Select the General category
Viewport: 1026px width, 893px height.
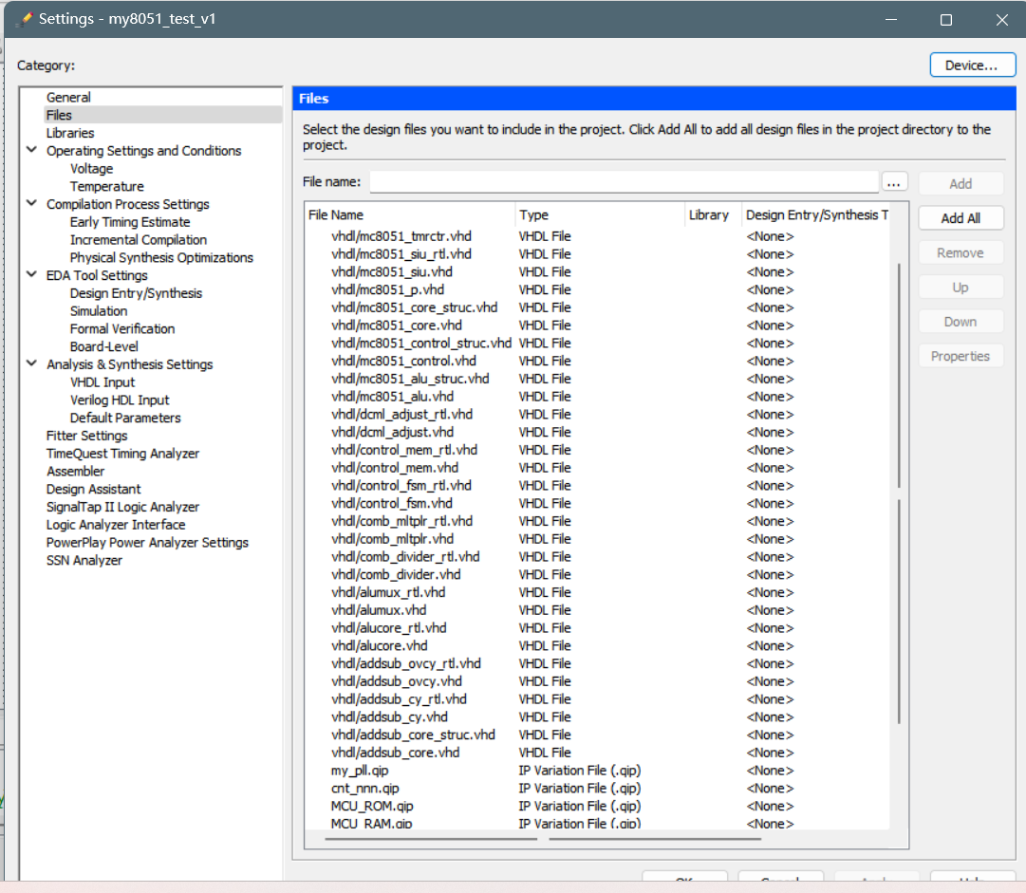tap(68, 98)
